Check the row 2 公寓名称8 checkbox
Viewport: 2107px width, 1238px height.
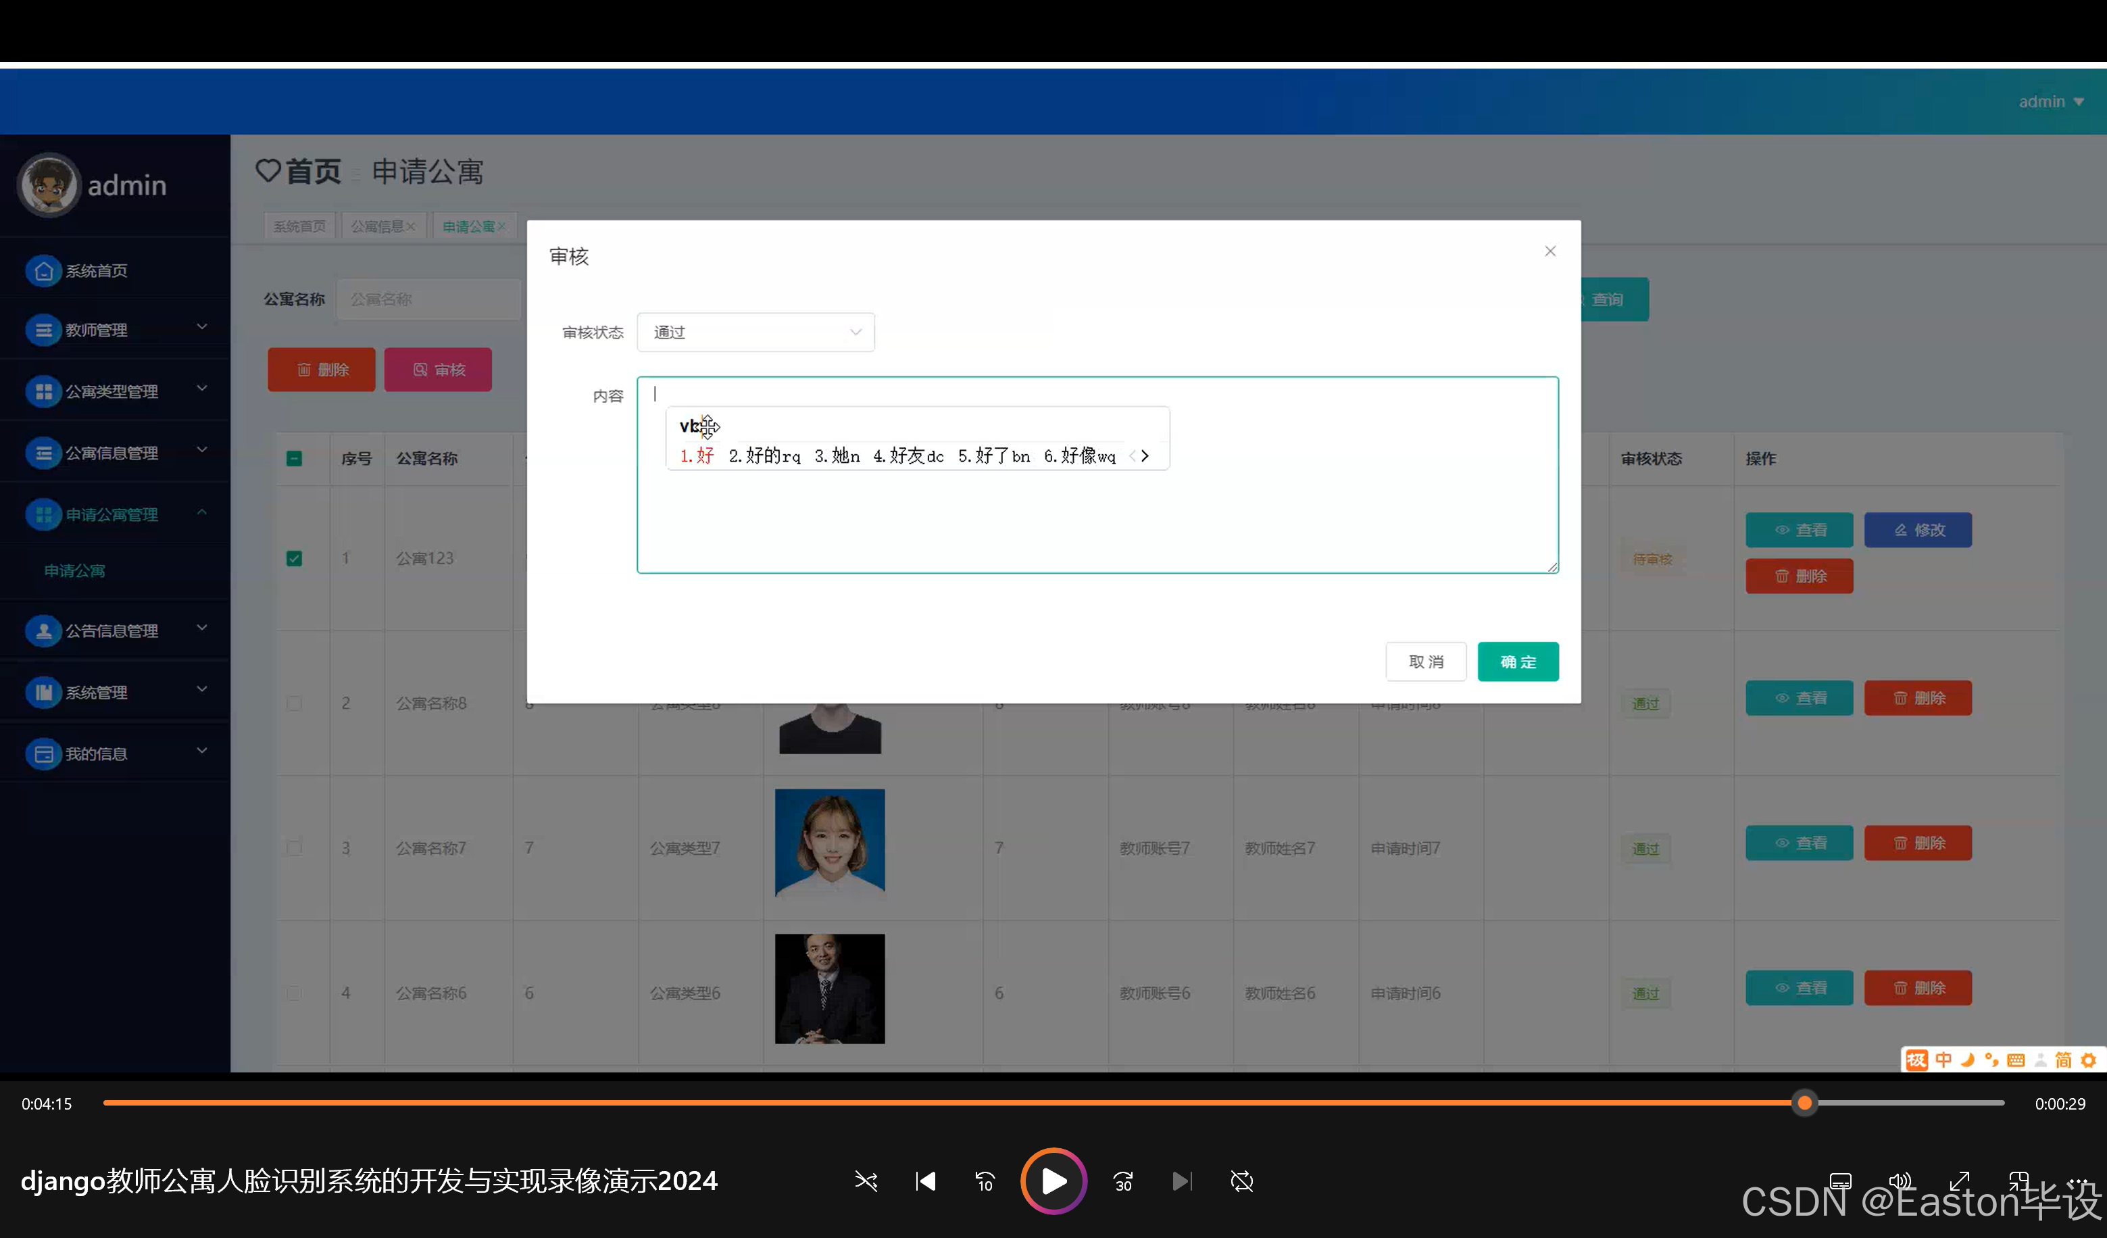(x=295, y=703)
